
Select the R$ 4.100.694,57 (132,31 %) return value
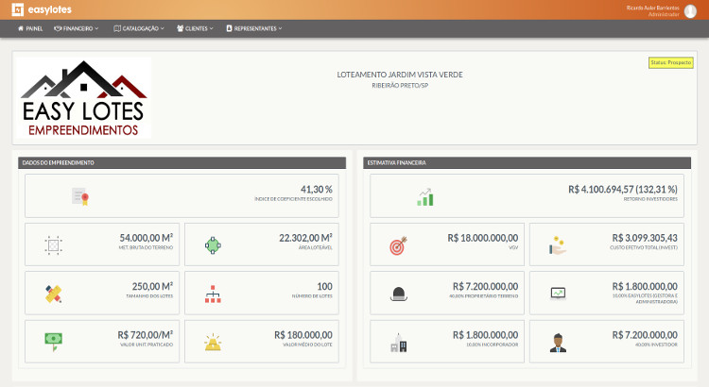pos(623,189)
